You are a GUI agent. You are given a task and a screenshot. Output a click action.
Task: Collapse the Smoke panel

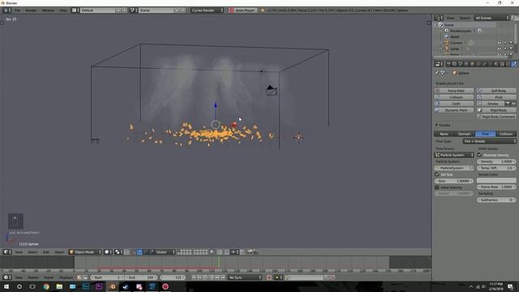point(436,125)
